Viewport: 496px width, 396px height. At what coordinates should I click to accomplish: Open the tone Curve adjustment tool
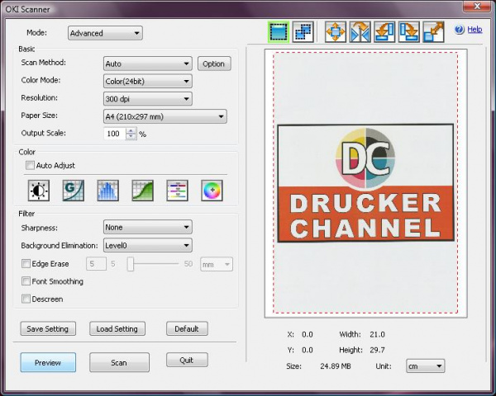[x=143, y=191]
